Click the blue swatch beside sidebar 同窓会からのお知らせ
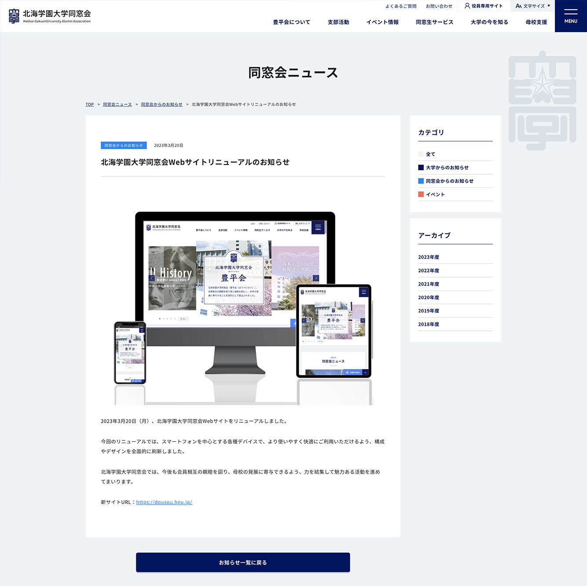 tap(421, 181)
